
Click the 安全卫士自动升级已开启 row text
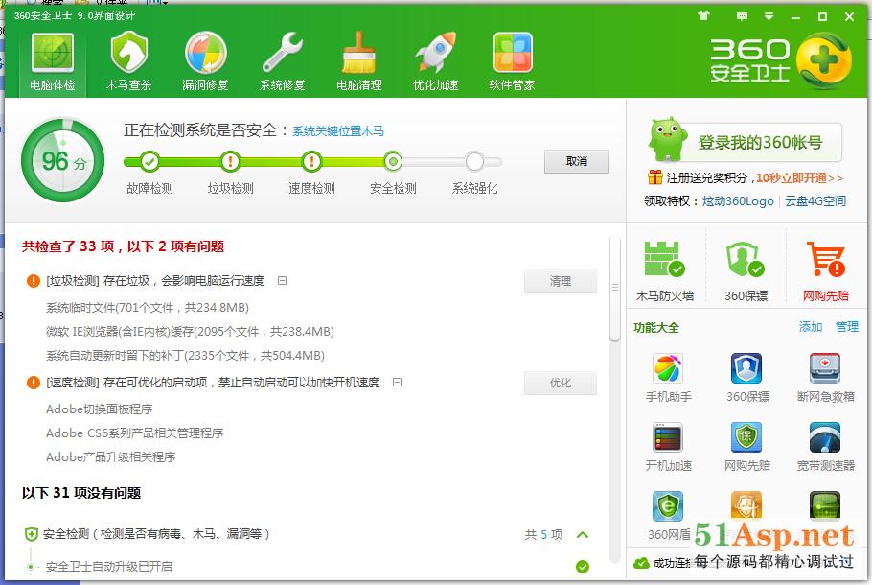coord(109,567)
